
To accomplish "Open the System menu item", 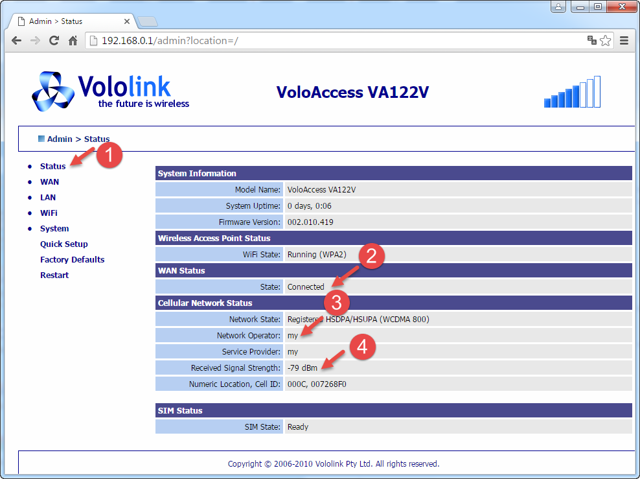I will point(54,228).
